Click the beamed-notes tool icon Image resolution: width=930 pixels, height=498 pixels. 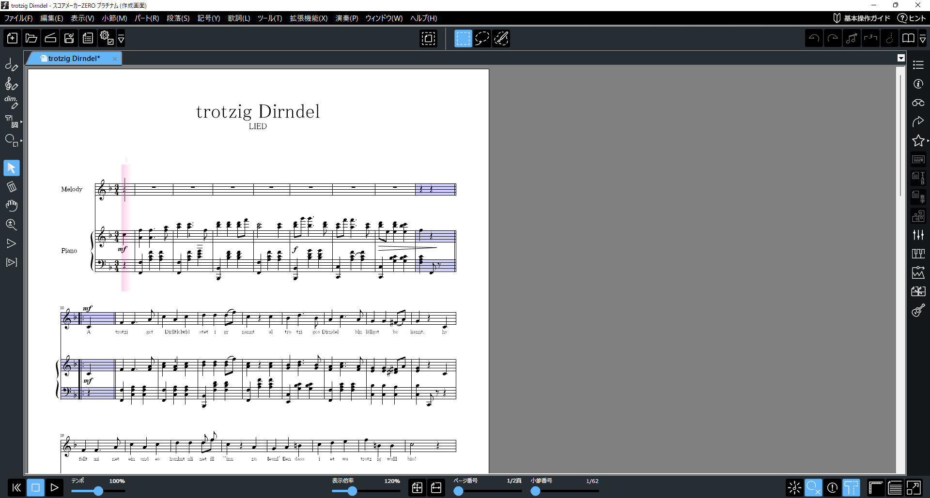tap(852, 38)
